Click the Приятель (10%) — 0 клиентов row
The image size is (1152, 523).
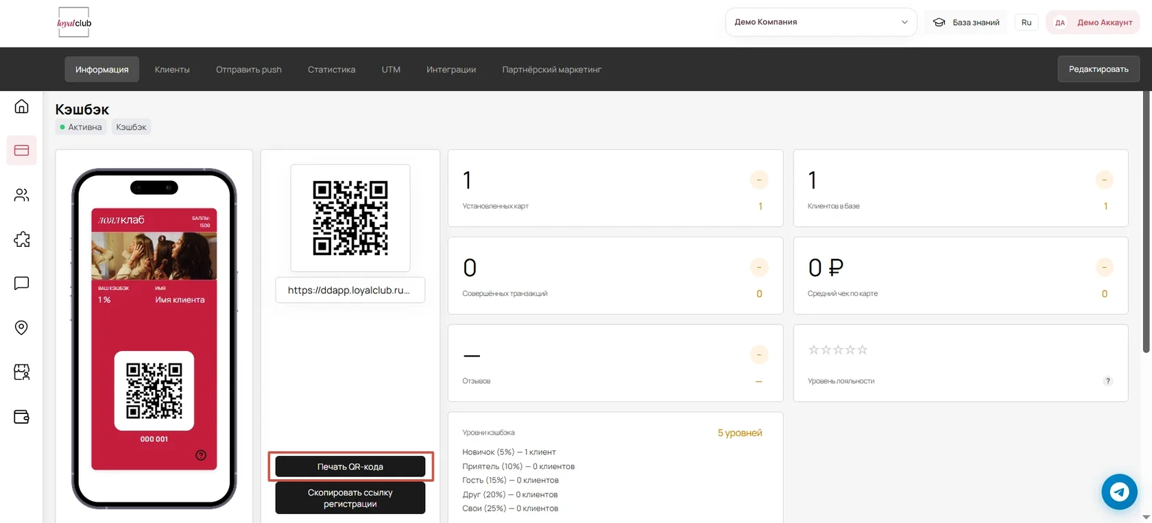(518, 467)
